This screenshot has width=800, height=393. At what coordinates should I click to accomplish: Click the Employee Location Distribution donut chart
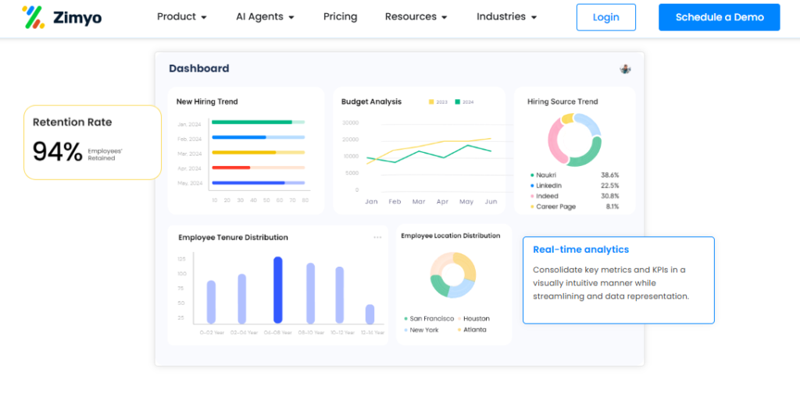pos(453,275)
